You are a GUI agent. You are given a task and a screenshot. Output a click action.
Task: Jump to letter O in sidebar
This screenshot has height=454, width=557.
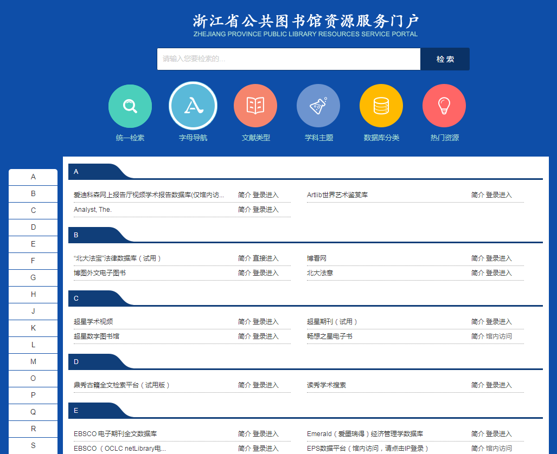tap(33, 378)
